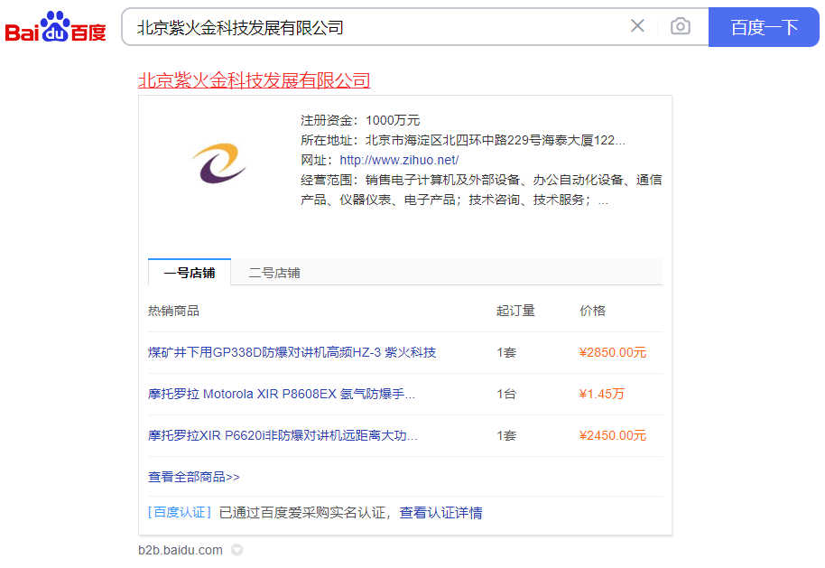Click 查看全部商品>> to view all products
Viewport: 825px width, 568px height.
[194, 477]
